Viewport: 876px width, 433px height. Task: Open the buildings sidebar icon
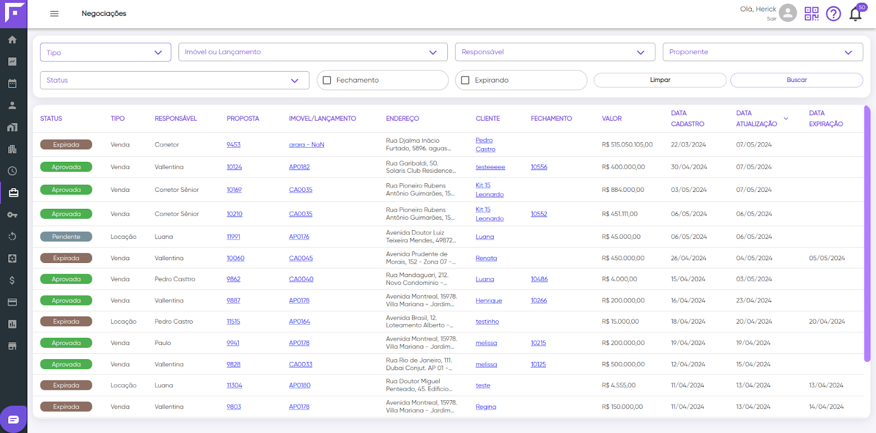click(x=12, y=149)
